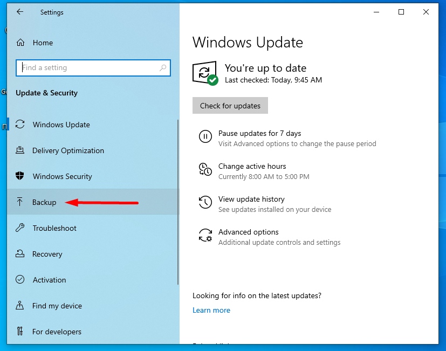Viewport: 446px width, 351px height.
Task: Click the Change active hours icon
Action: [205, 169]
